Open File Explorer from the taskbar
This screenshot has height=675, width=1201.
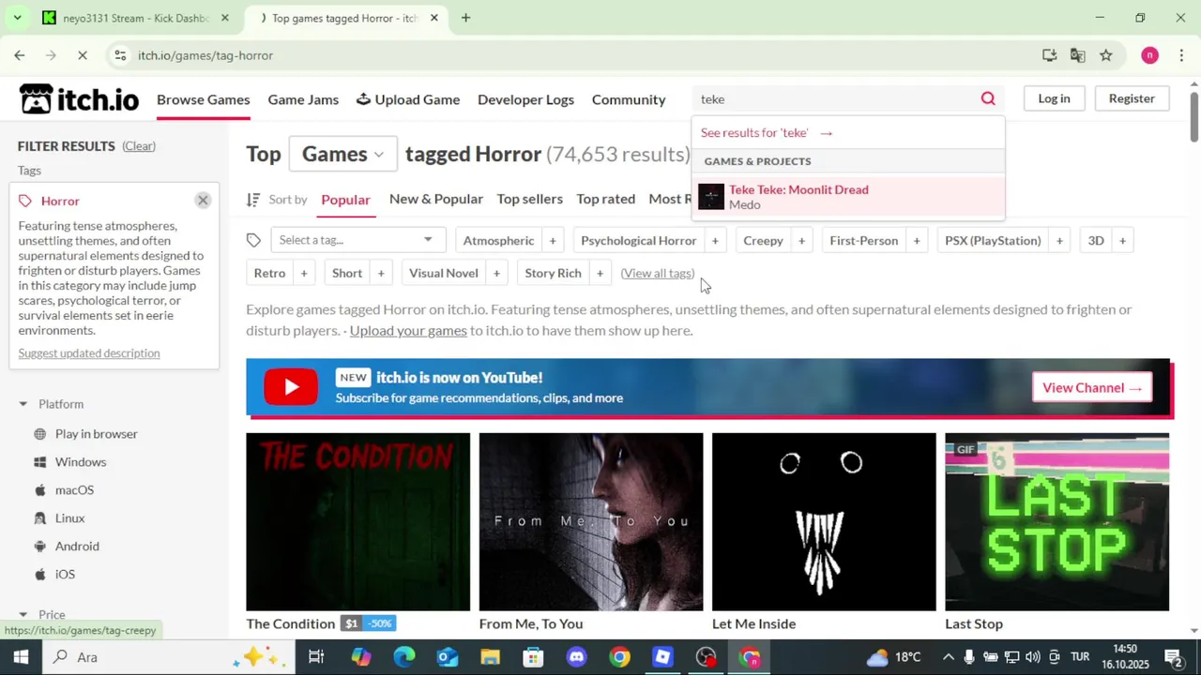coord(490,657)
